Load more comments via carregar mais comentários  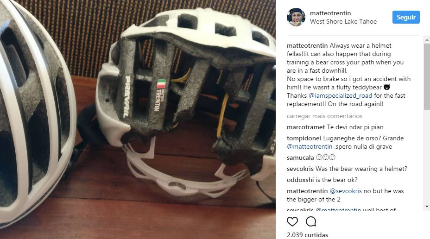(x=324, y=116)
